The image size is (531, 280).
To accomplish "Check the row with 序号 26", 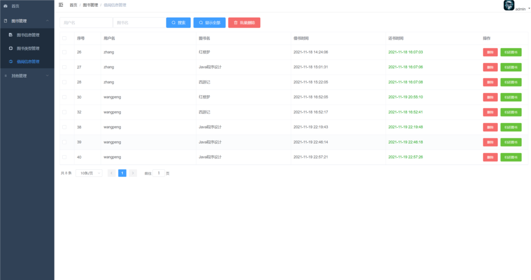I will pyautogui.click(x=64, y=52).
